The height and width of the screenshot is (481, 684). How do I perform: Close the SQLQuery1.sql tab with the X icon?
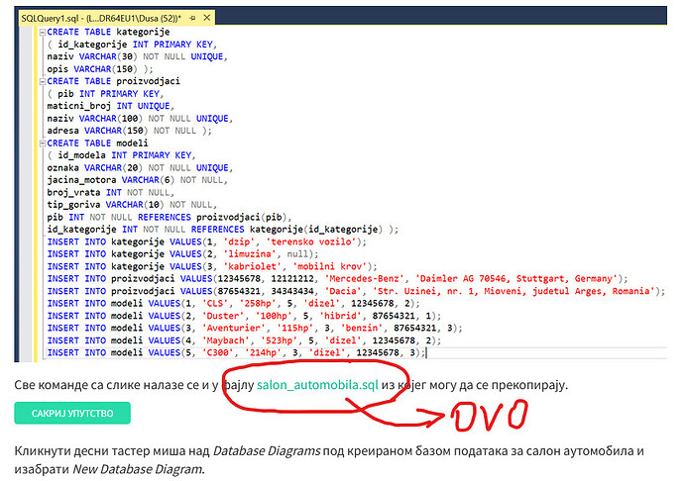pyautogui.click(x=207, y=18)
